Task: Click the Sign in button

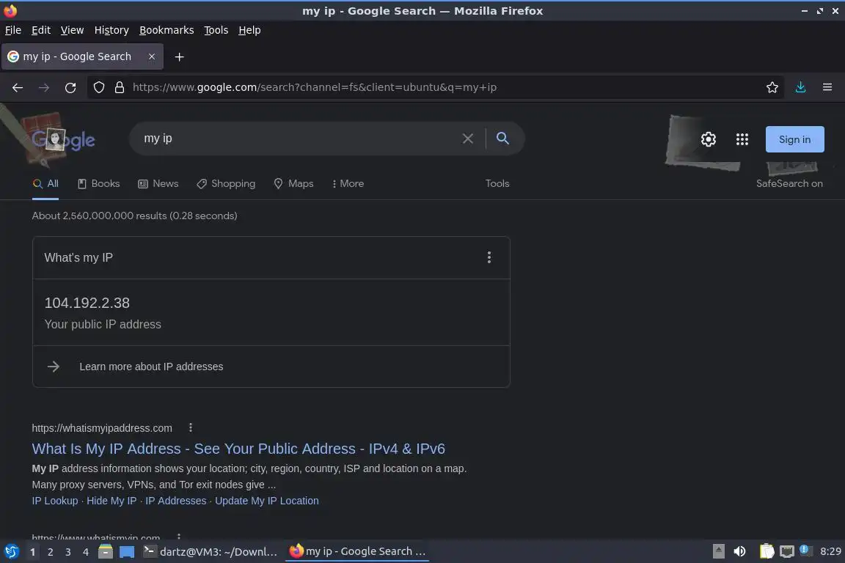Action: [794, 139]
